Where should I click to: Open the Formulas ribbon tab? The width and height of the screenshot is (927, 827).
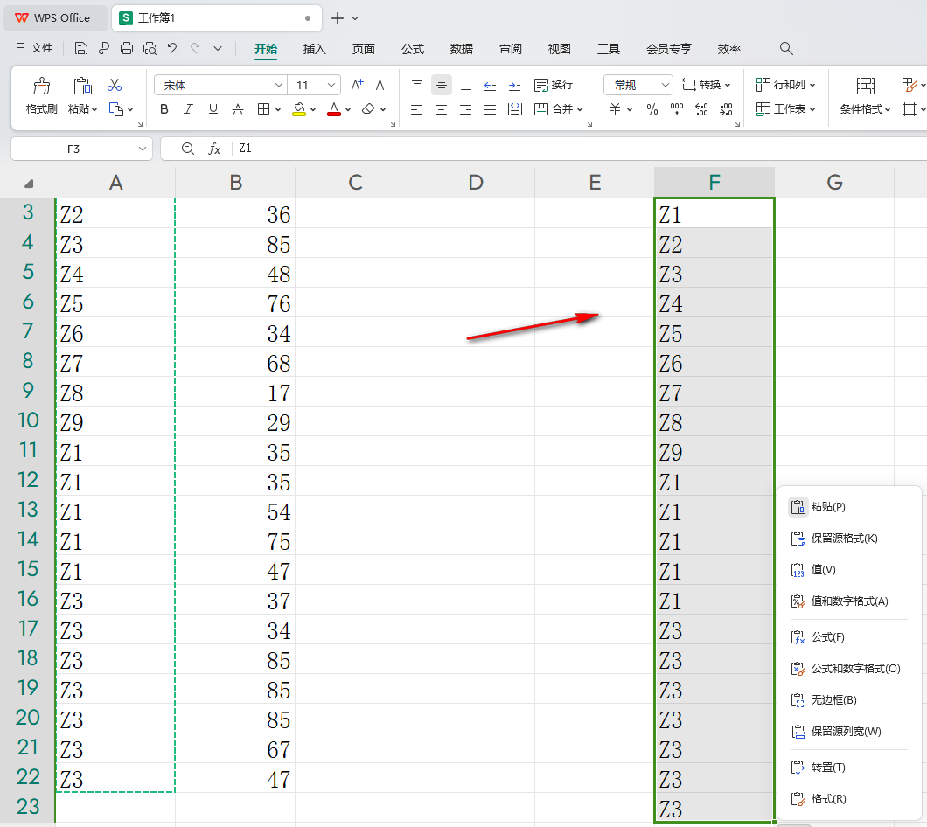pos(413,49)
